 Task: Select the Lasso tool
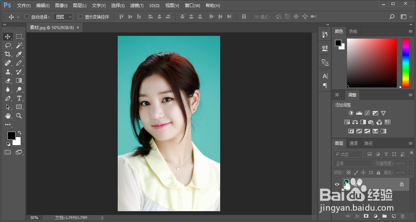8,45
